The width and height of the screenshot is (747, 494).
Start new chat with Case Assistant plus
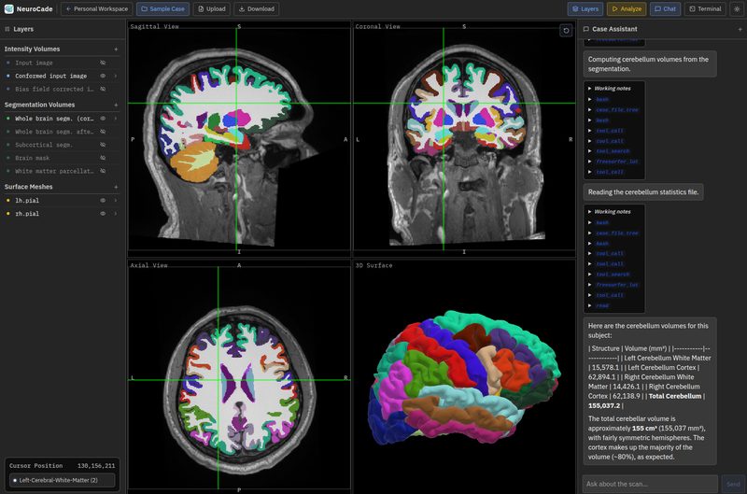[x=740, y=29]
